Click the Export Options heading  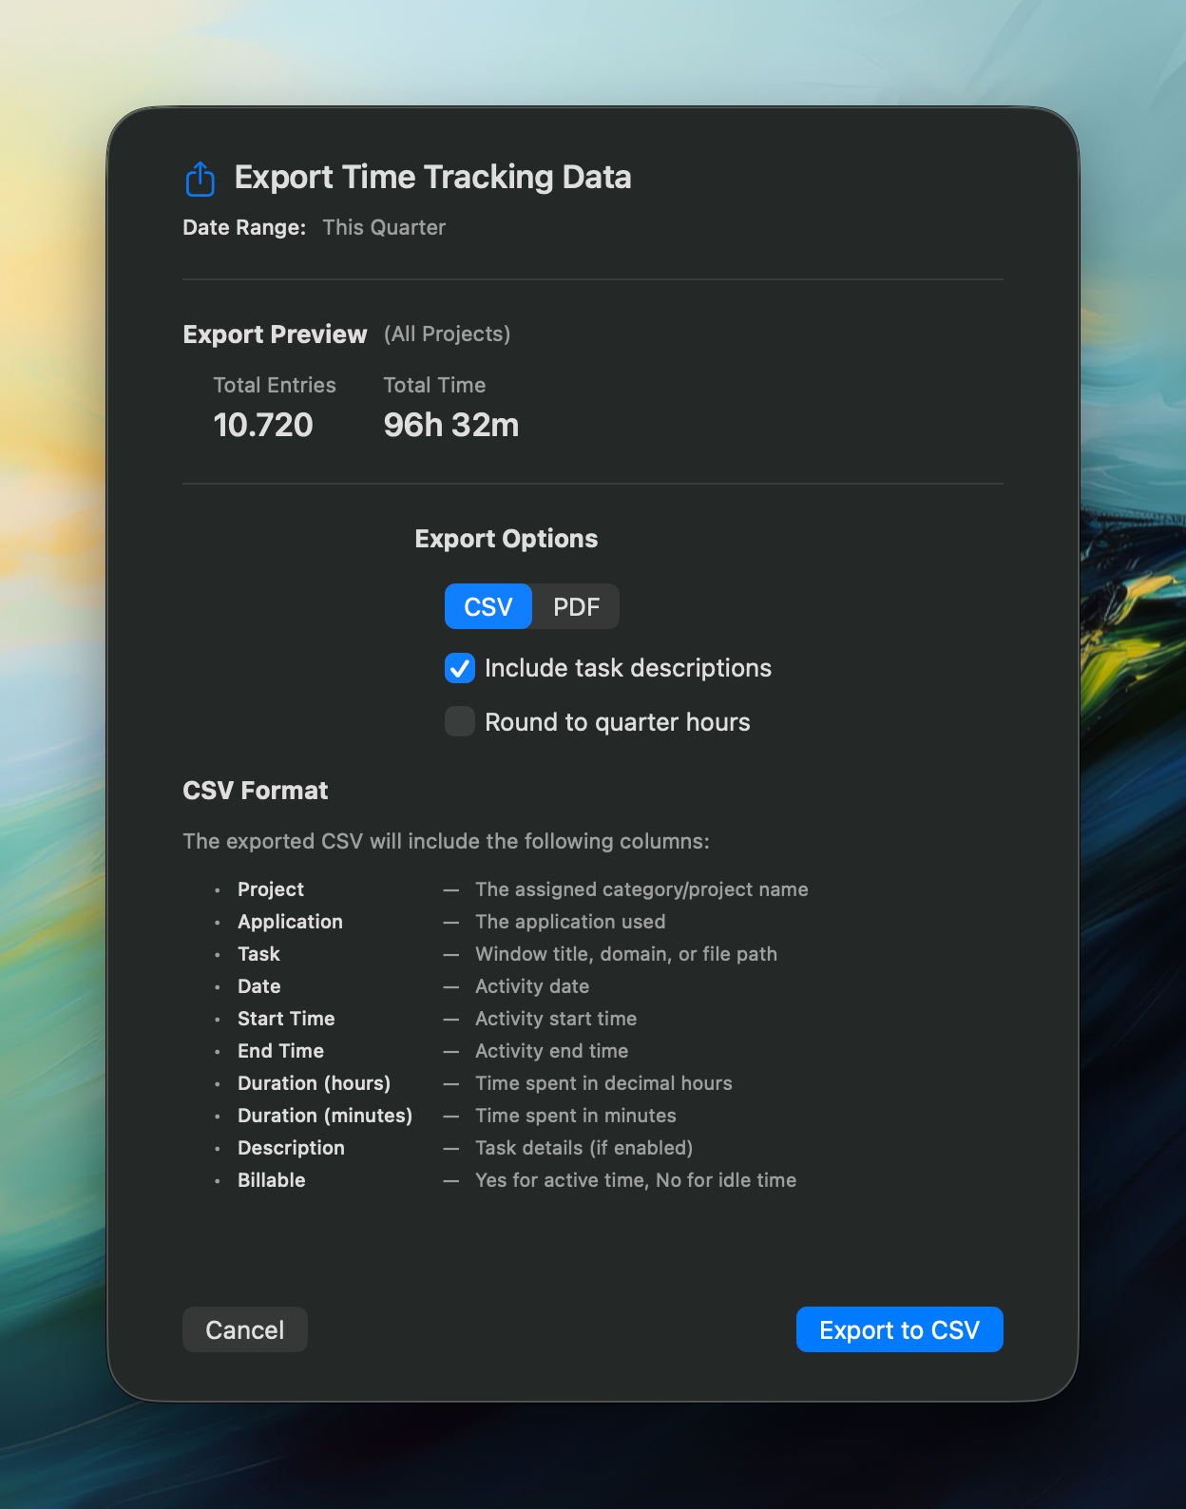tap(506, 538)
